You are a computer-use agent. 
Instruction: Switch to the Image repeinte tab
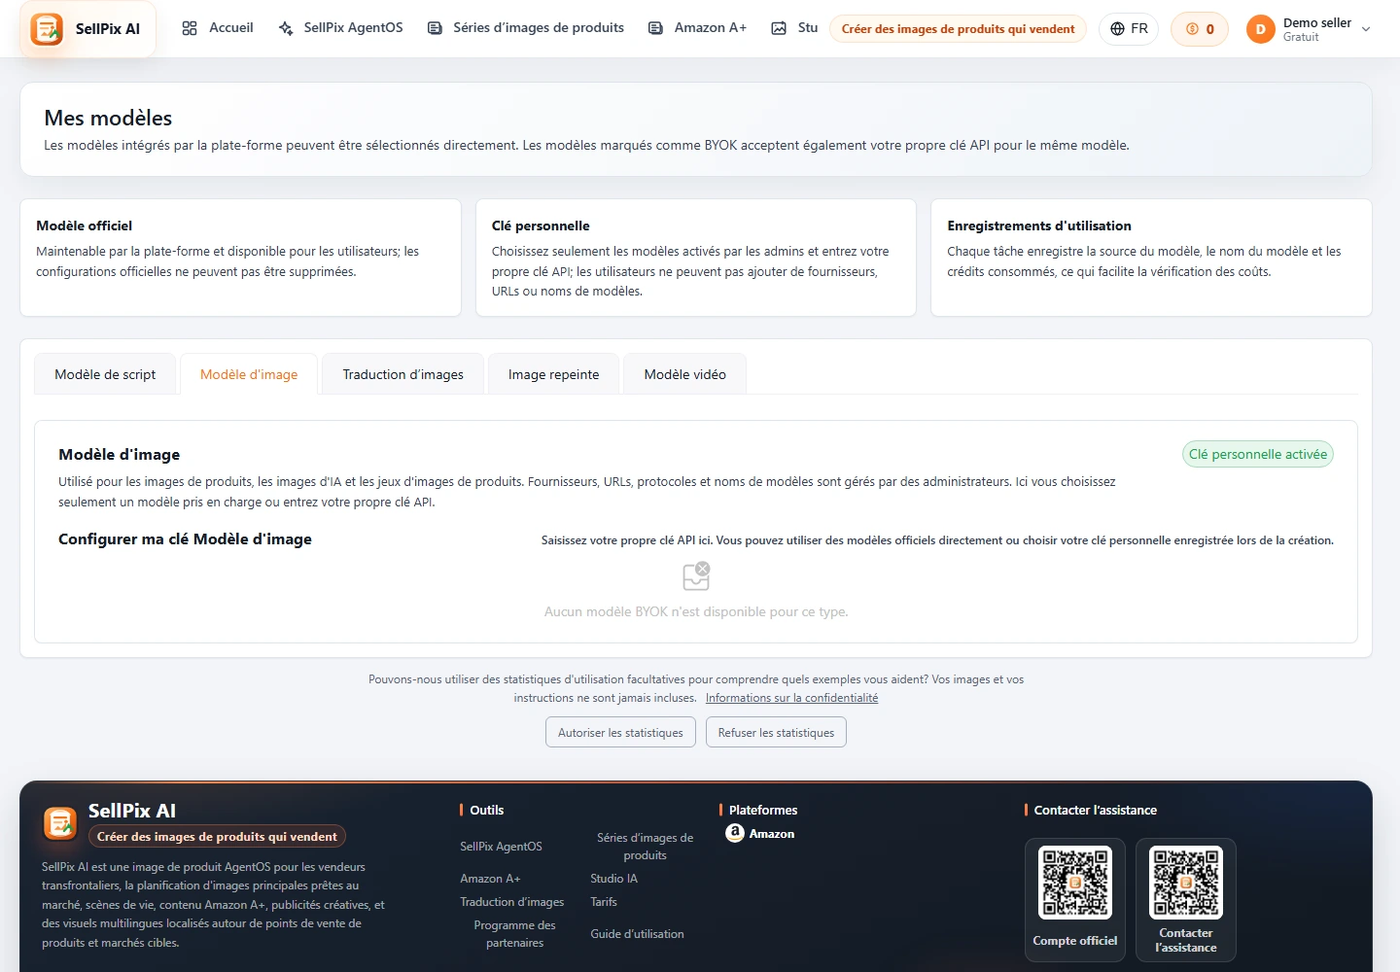(553, 374)
